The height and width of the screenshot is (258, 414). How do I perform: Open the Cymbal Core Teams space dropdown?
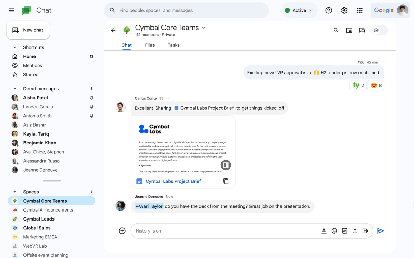tap(204, 28)
